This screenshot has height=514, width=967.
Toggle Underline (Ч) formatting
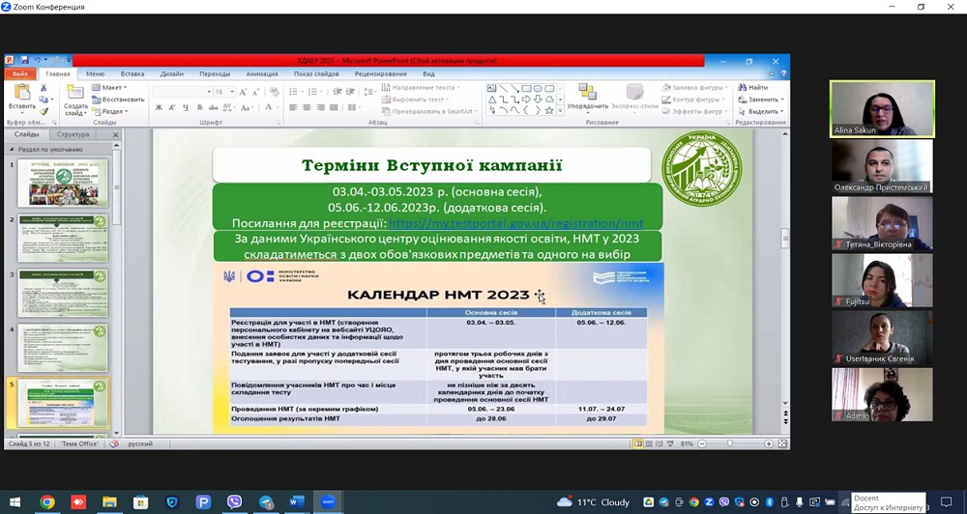(186, 108)
